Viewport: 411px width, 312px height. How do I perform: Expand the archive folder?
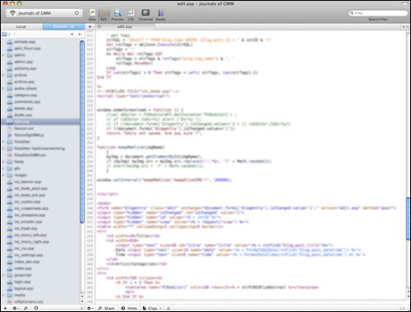point(3,75)
